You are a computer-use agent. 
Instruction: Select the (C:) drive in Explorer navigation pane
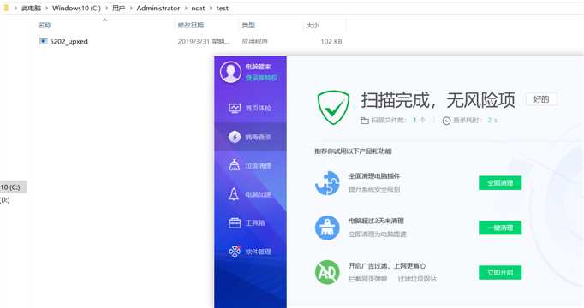(x=14, y=187)
